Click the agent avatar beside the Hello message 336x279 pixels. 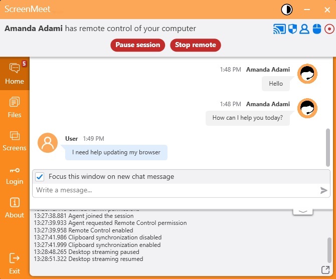[307, 74]
